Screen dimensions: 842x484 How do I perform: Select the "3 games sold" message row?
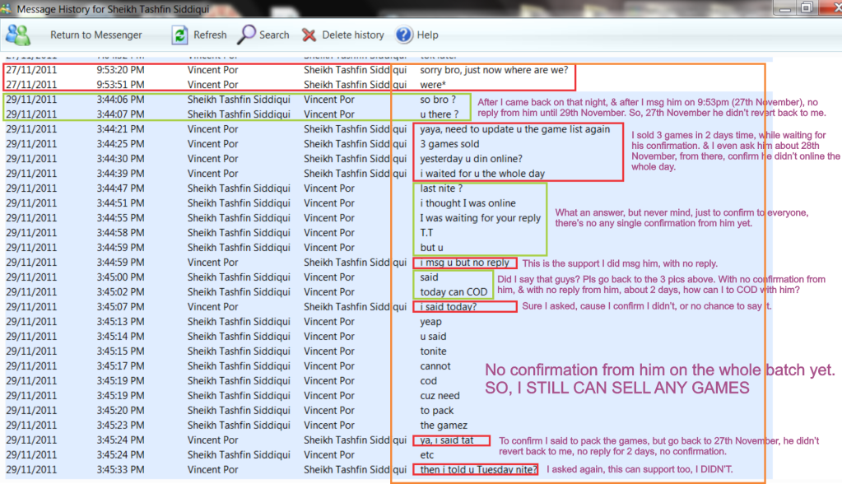click(449, 144)
